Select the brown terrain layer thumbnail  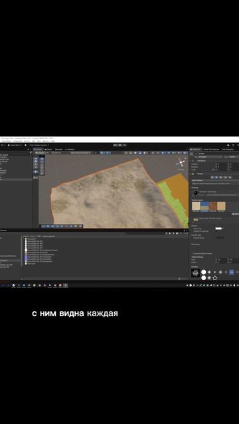click(213, 207)
